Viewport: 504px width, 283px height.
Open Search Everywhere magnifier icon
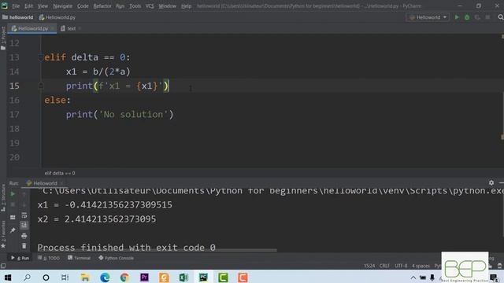pyautogui.click(x=501, y=17)
